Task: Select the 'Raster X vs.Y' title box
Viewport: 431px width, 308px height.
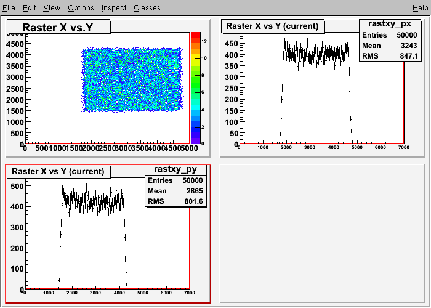Action: coord(58,26)
